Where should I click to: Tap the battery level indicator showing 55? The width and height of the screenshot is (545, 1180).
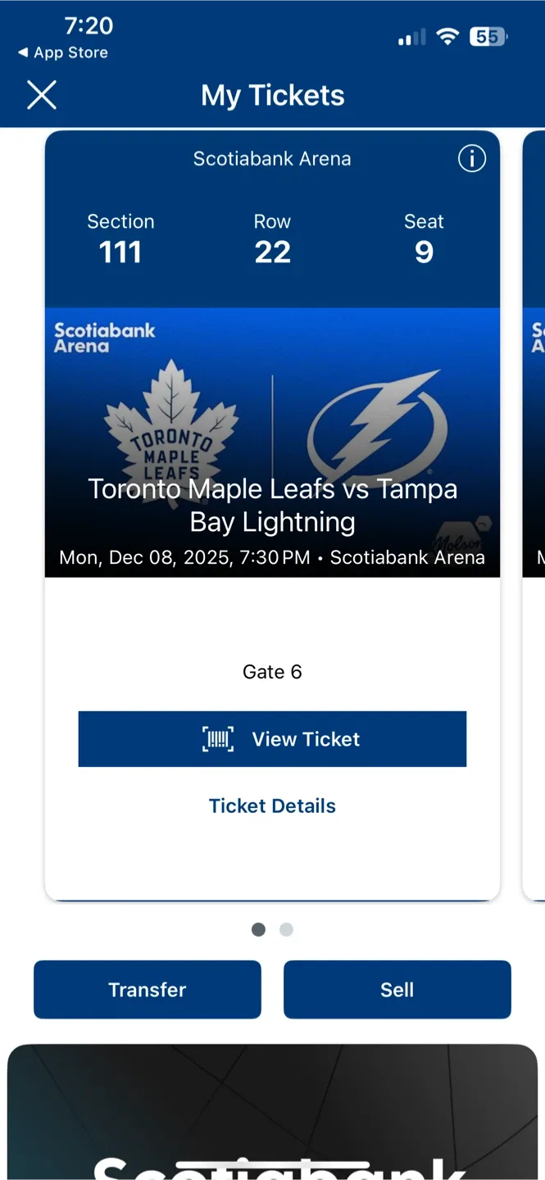click(x=487, y=36)
